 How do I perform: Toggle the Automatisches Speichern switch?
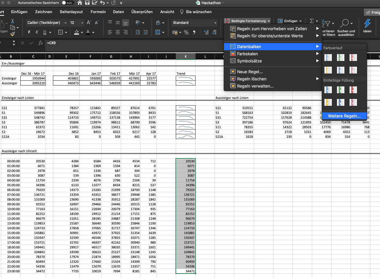(x=68, y=3)
